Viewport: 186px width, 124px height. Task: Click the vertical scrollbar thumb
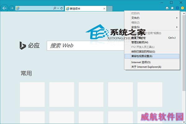(184, 53)
